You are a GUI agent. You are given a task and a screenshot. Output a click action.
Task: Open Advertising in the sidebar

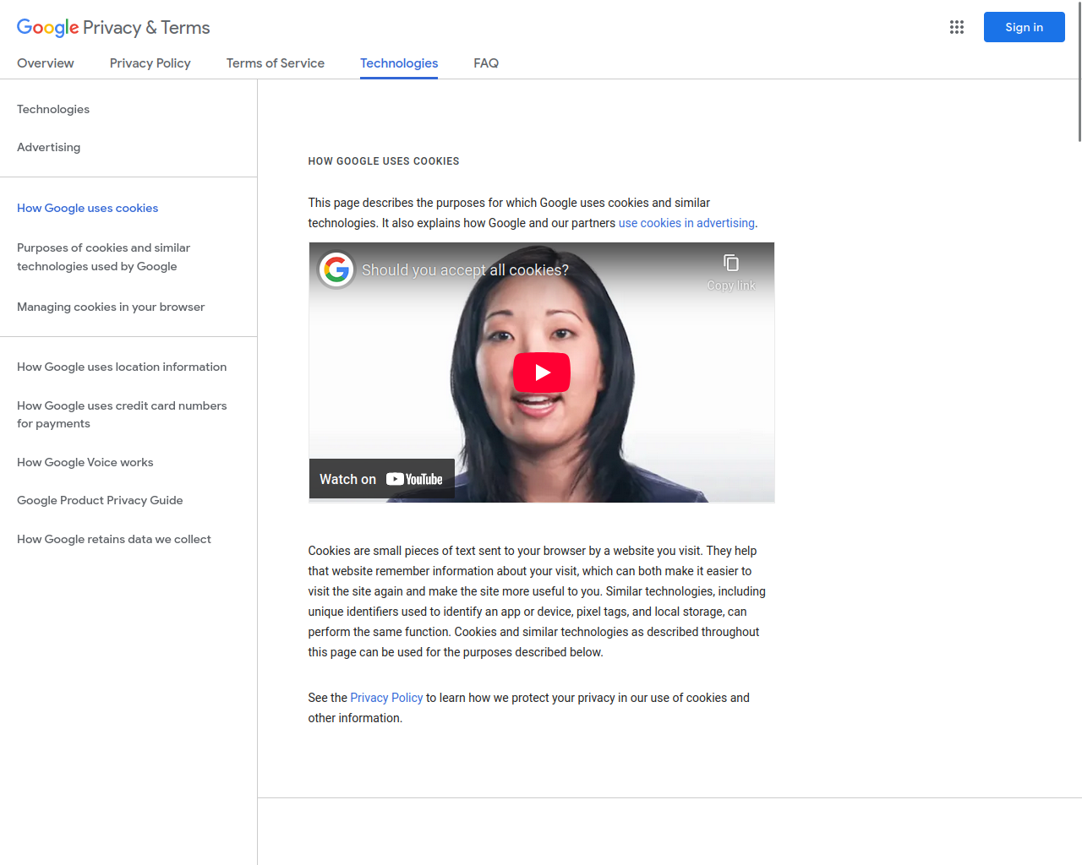(49, 147)
